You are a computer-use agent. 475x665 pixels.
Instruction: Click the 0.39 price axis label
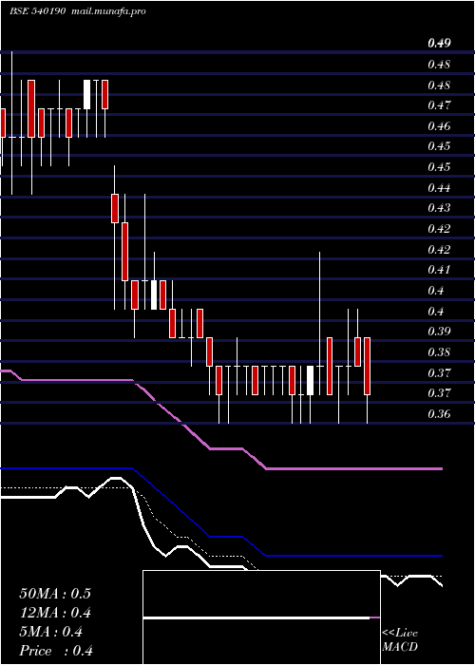[x=439, y=331]
